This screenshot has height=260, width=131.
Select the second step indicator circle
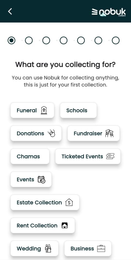(29, 40)
